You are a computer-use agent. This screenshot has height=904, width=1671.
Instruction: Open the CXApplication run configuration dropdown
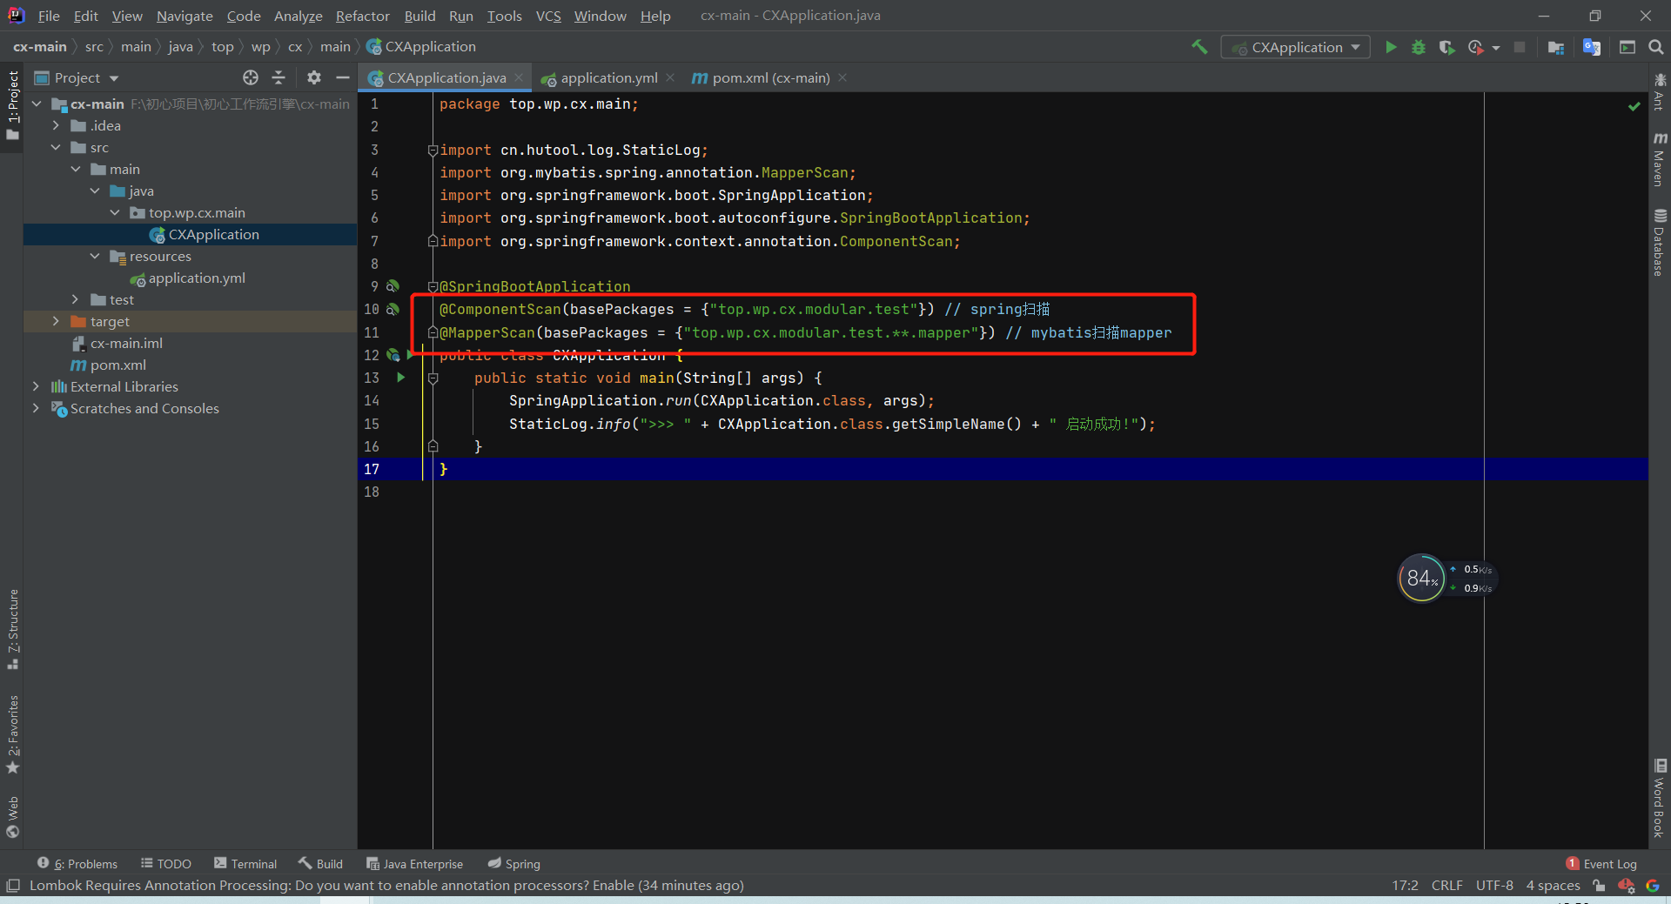coord(1295,47)
